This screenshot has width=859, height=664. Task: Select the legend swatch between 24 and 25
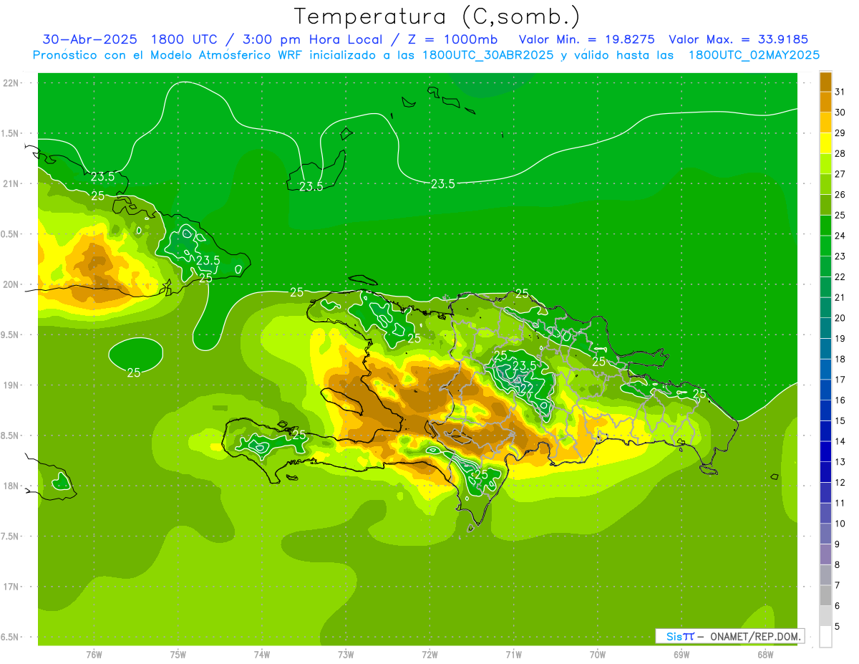[825, 226]
